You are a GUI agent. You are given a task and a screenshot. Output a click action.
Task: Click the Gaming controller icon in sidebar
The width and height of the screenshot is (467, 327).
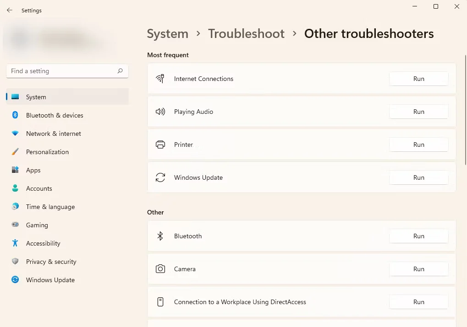tap(15, 225)
